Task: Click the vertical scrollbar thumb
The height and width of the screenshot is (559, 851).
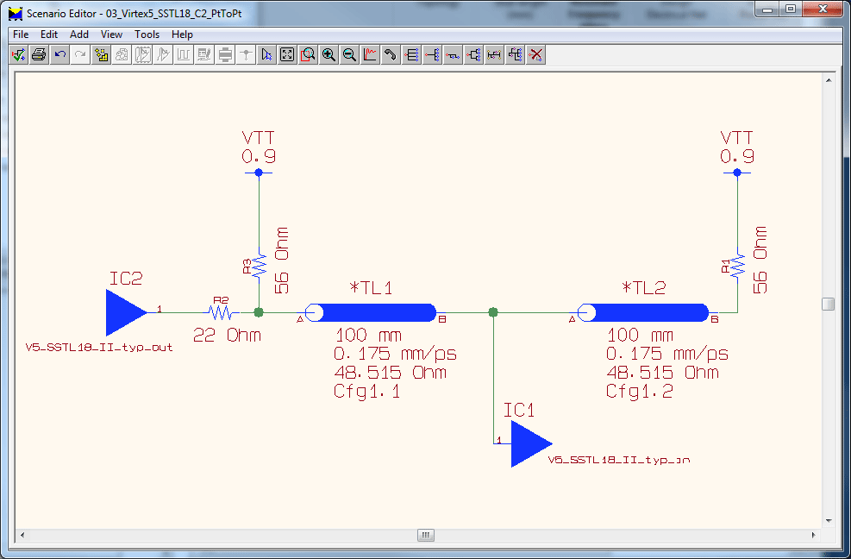Action: point(829,304)
